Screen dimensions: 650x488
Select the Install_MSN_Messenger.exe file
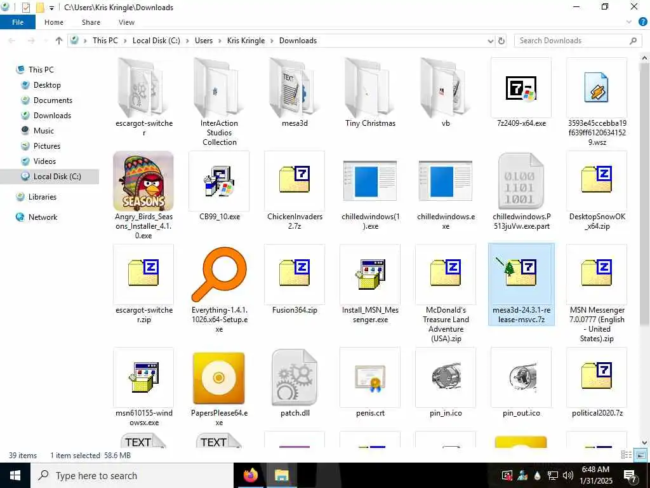(370, 284)
